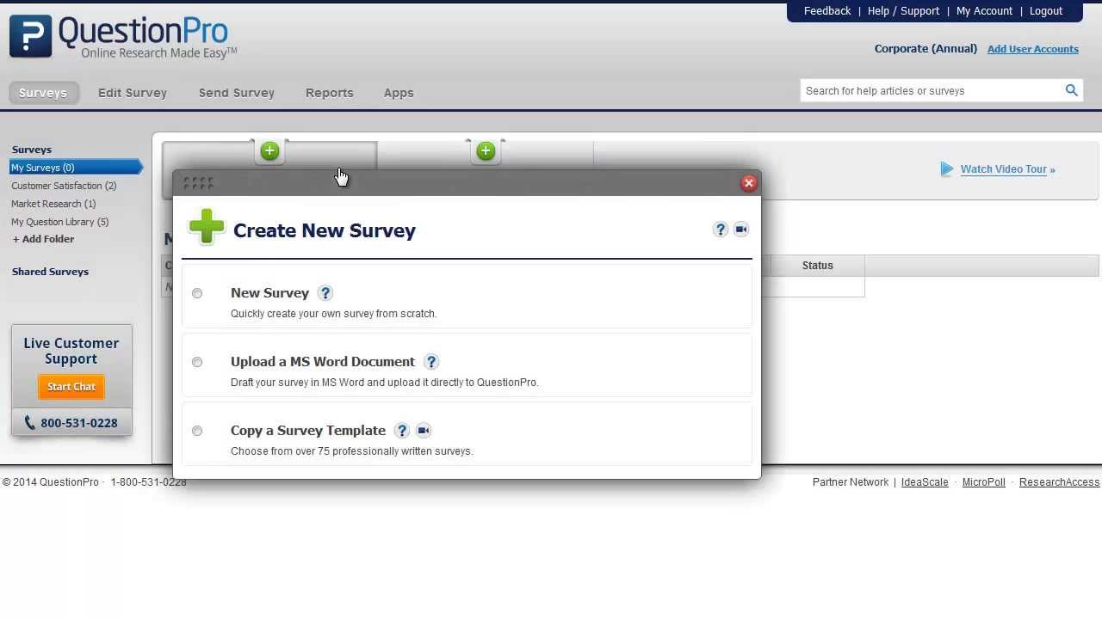Open Market Research (1) folder

click(53, 204)
